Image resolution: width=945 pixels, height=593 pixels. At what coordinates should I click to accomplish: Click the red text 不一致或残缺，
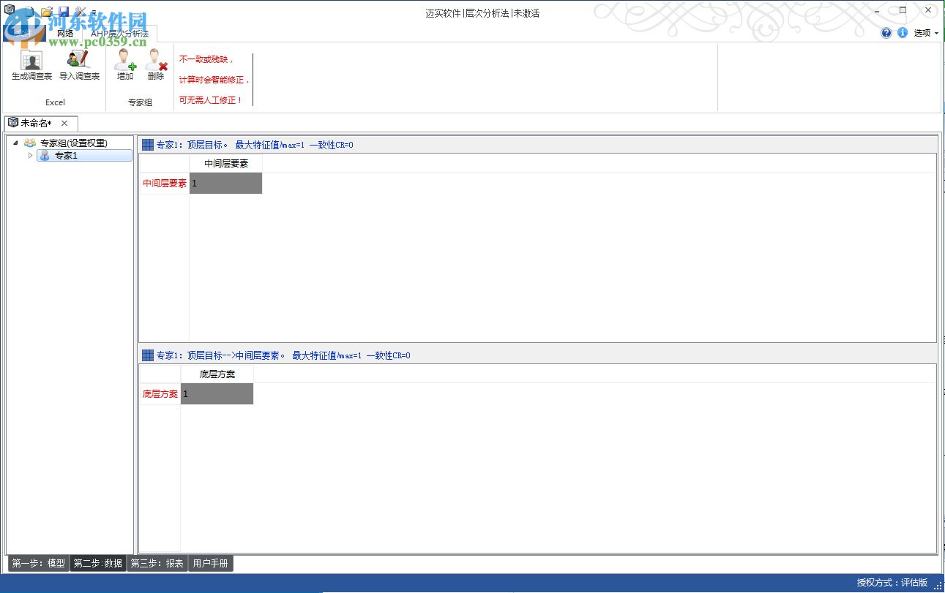coord(206,59)
